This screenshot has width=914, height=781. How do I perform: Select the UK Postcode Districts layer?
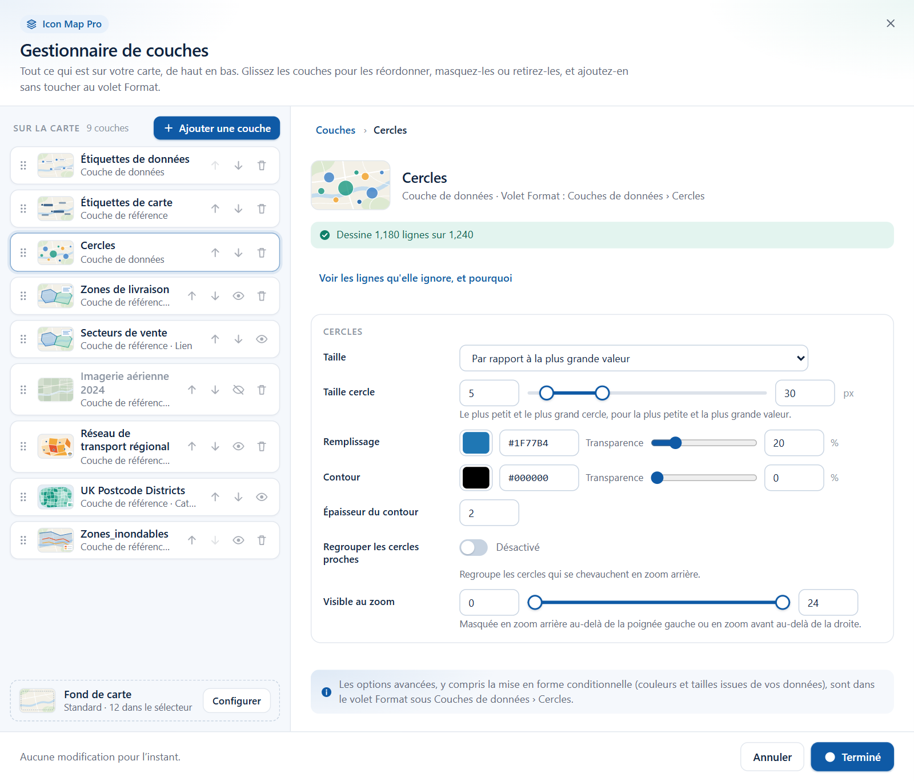click(145, 497)
